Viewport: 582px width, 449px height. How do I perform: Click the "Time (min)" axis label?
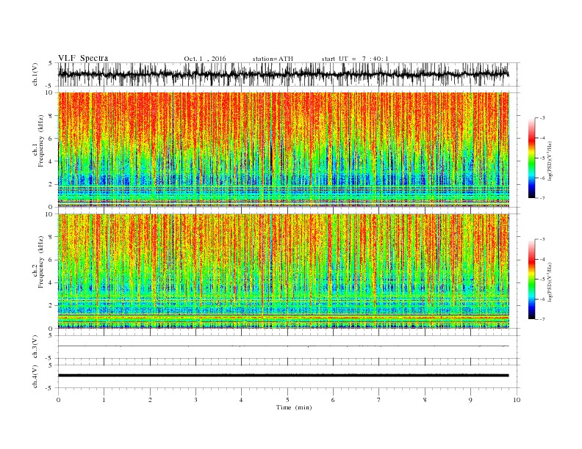(294, 407)
